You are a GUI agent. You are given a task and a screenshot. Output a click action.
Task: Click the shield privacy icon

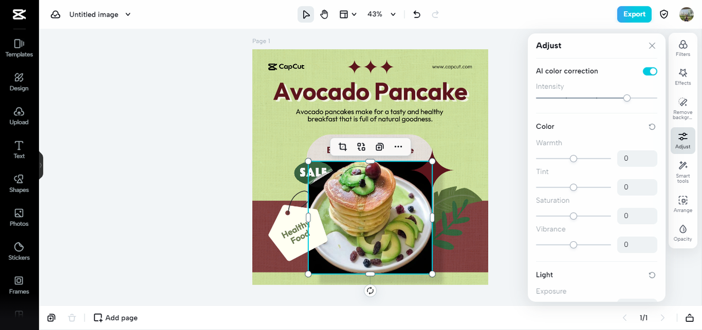coord(664,14)
